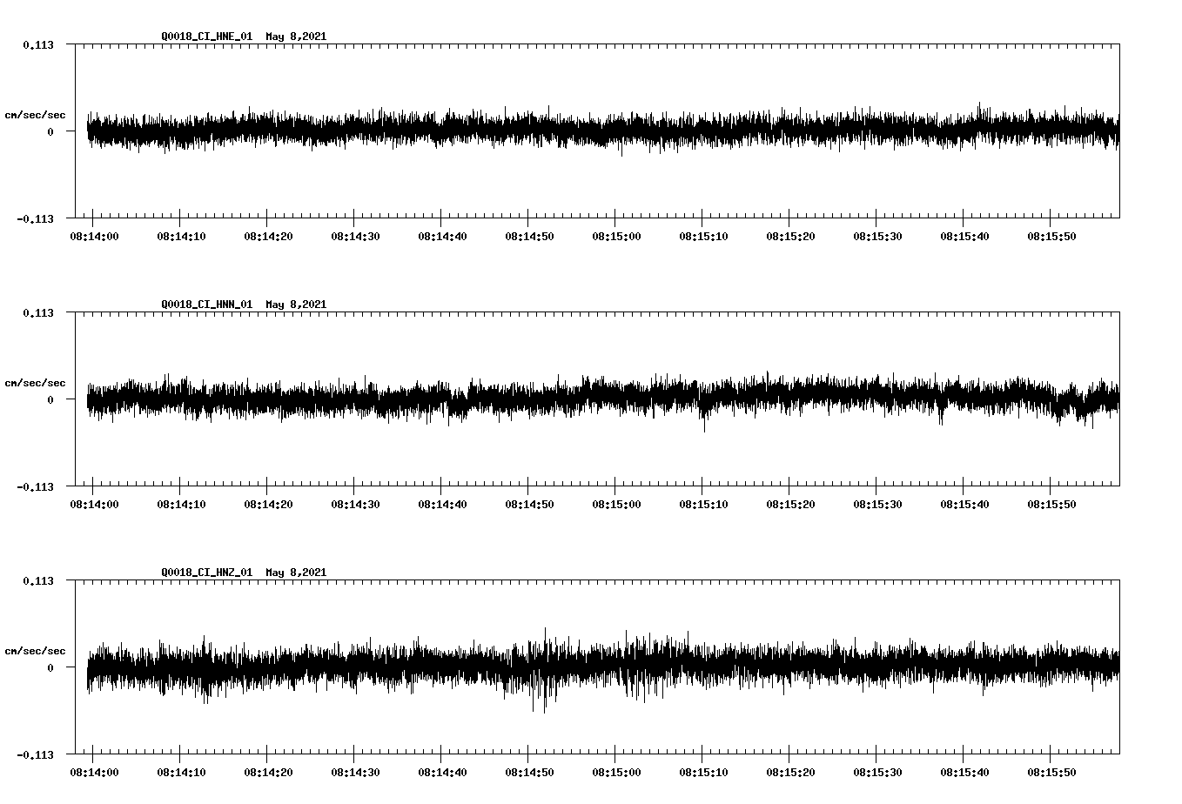Click the 08:14:30 time label on HNE axis
This screenshot has width=1182, height=804.
click(x=356, y=235)
